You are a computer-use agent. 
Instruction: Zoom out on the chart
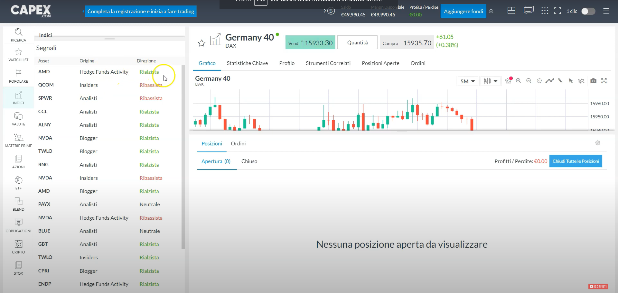(x=529, y=81)
